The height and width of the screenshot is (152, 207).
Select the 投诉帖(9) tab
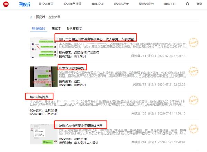38,28
